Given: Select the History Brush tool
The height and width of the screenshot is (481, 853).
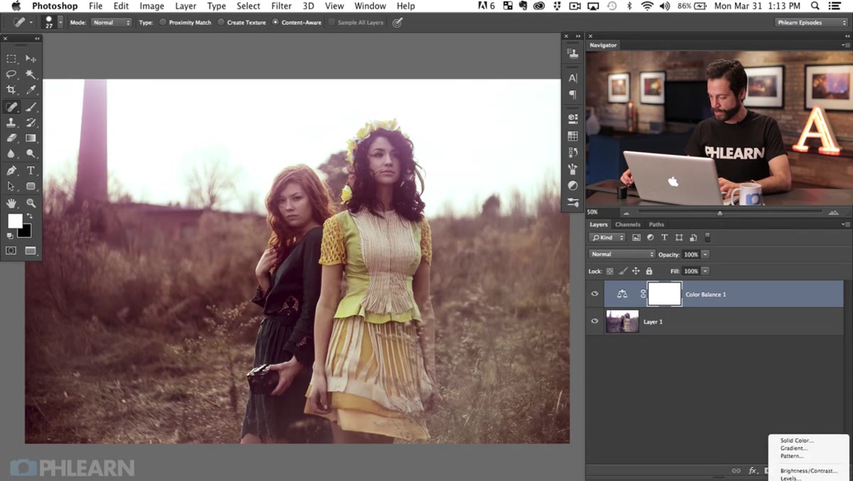Looking at the screenshot, I should (31, 122).
